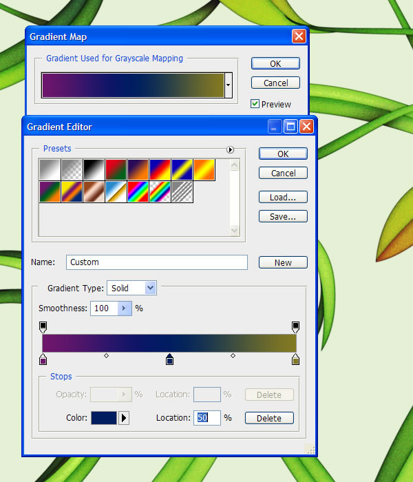Click the Load... button
Viewport: 413px width, 482px height.
(283, 198)
